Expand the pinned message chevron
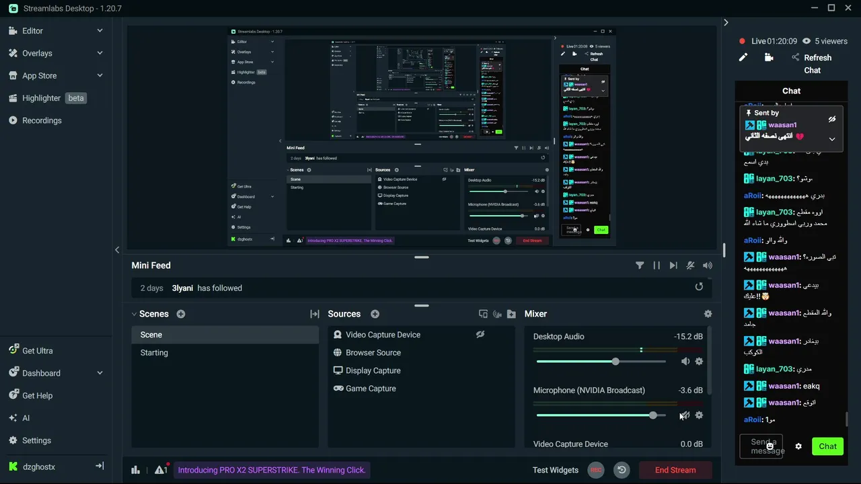Screen dimensions: 861x484 tap(832, 139)
